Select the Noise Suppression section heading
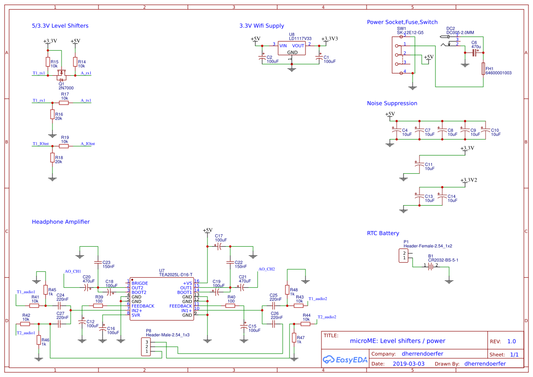 point(393,103)
